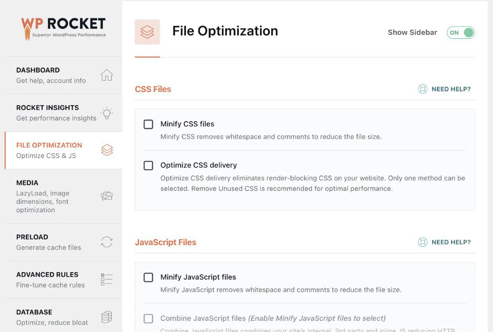Viewport: 493px width, 332px height.
Task: Select the FILE OPTIMIZATION menu item
Action: 64,150
